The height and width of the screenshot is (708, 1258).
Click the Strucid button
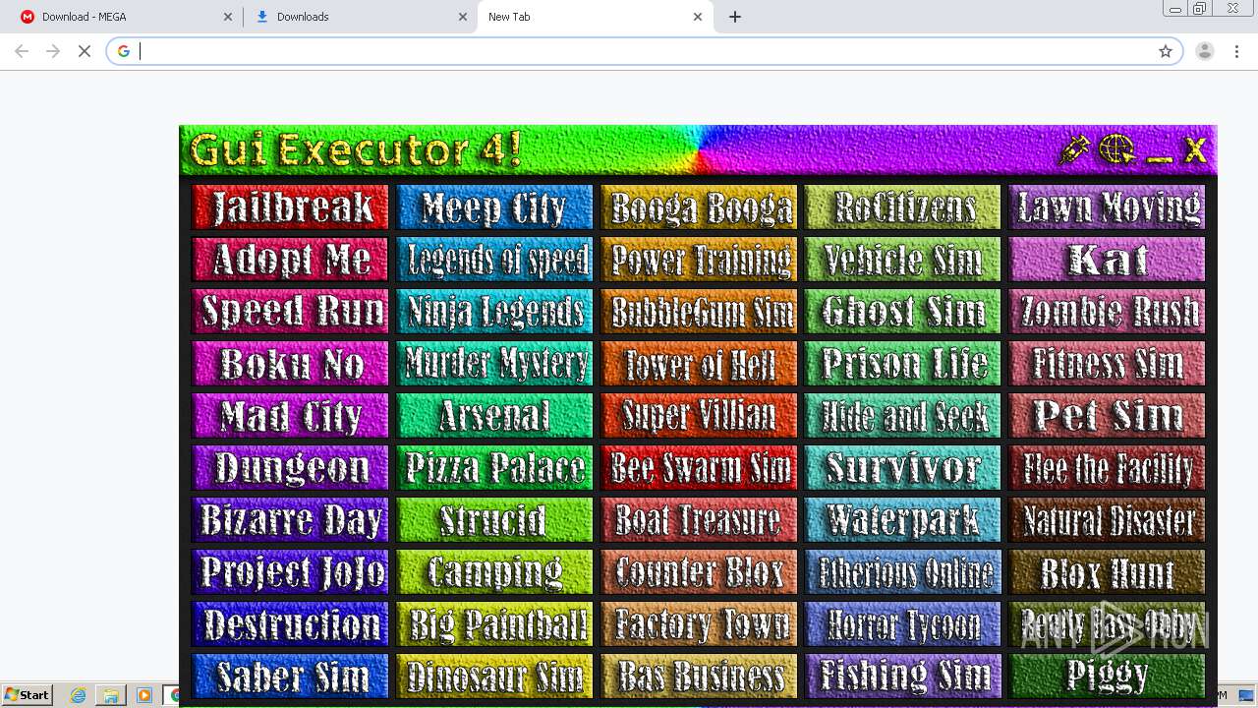click(495, 520)
